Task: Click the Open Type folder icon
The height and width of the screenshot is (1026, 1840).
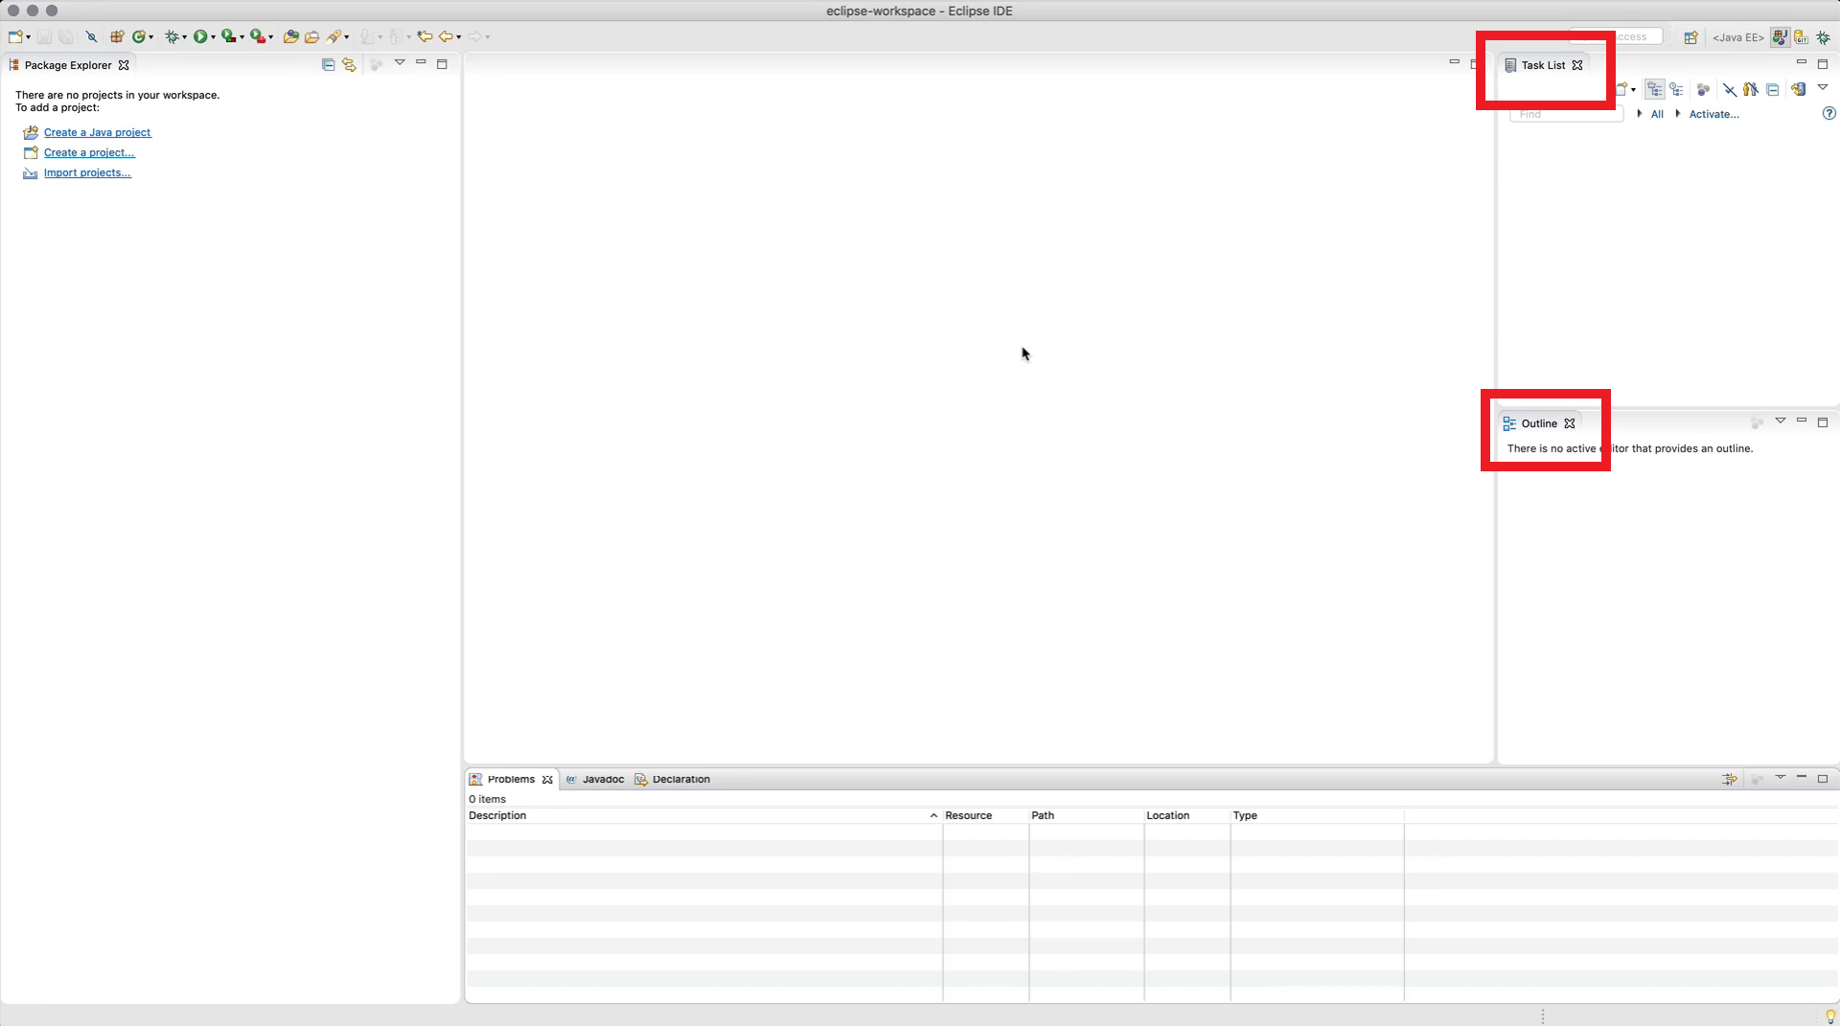Action: (x=290, y=36)
